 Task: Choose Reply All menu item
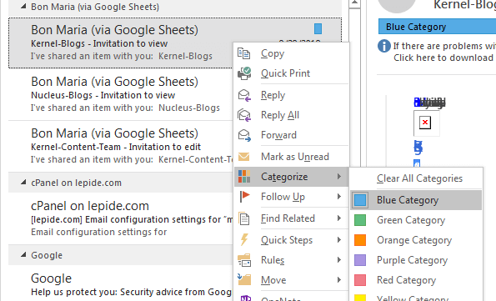pyautogui.click(x=280, y=115)
